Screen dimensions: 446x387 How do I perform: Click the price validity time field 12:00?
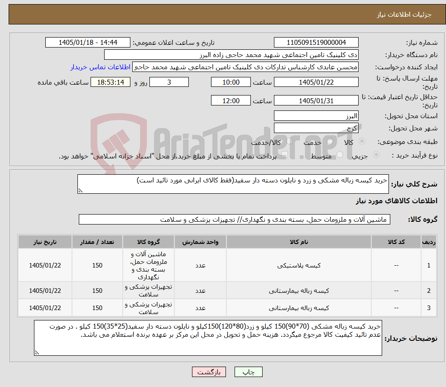pos(230,100)
